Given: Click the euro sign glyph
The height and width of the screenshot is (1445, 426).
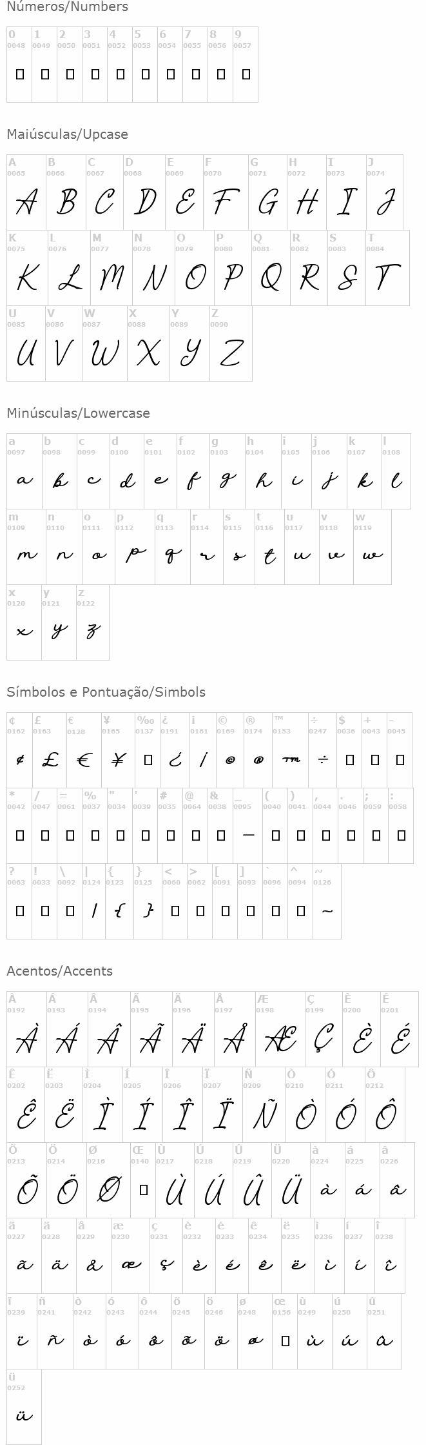Looking at the screenshot, I should (x=84, y=760).
